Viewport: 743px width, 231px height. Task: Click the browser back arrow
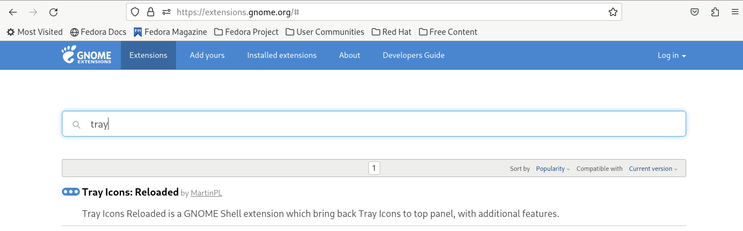tap(13, 12)
